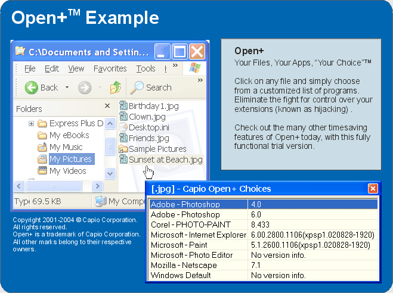Click the Search toolbar button label

click(x=159, y=88)
